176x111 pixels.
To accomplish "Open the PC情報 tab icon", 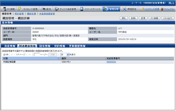I will pos(4,9).
